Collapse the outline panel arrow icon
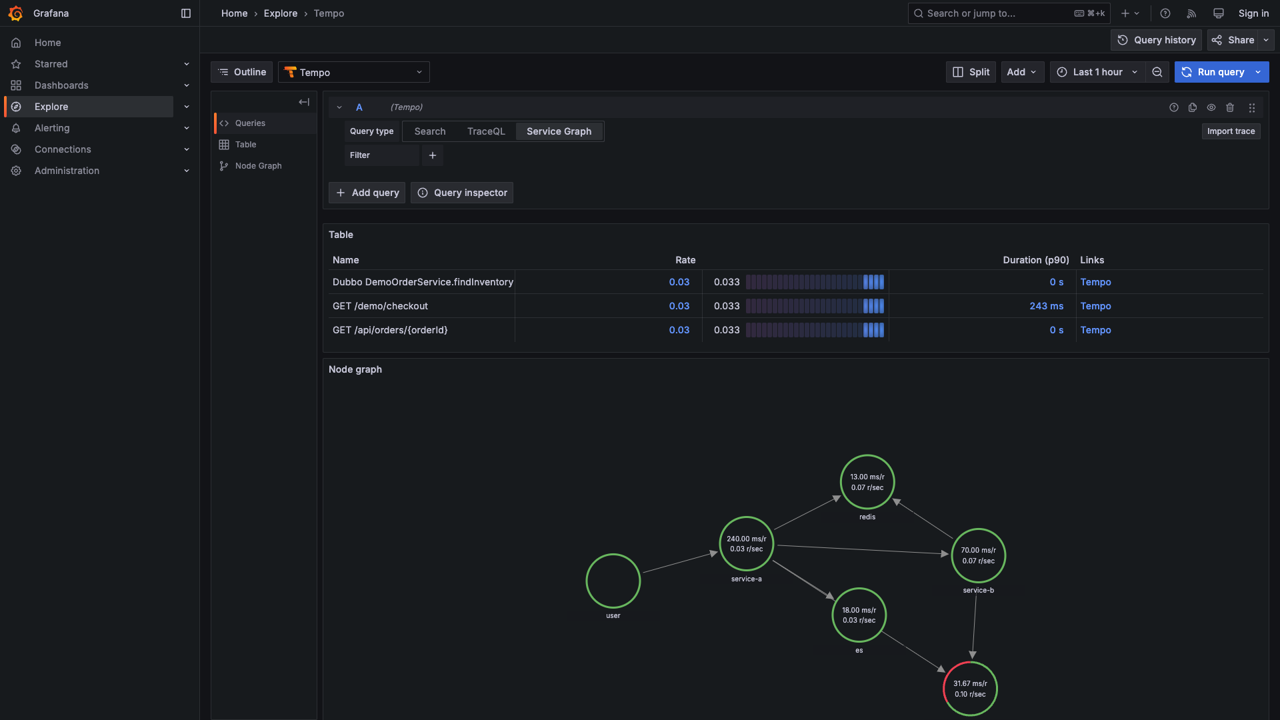The width and height of the screenshot is (1280, 720). tap(304, 102)
